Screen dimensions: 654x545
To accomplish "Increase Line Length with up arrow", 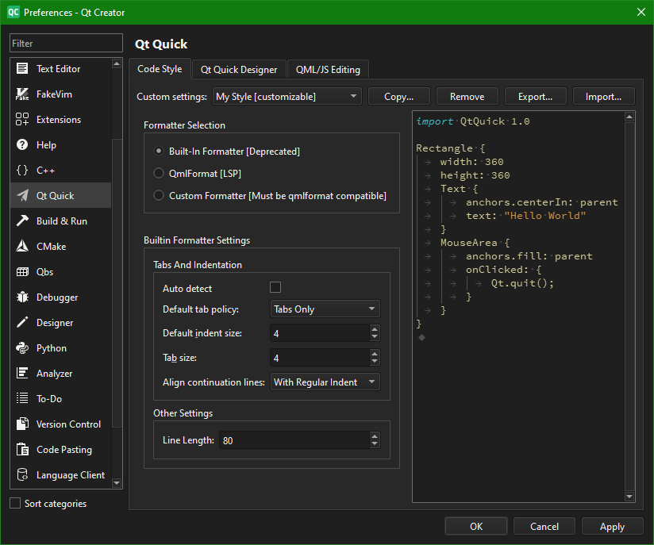I will tap(375, 436).
